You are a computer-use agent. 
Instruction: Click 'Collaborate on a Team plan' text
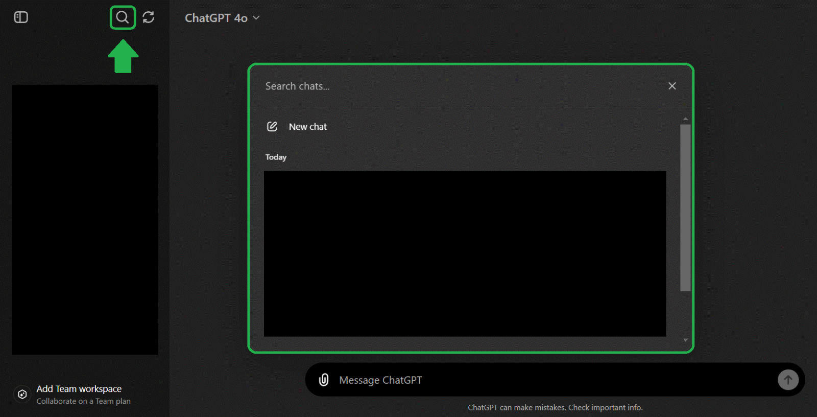(83, 401)
